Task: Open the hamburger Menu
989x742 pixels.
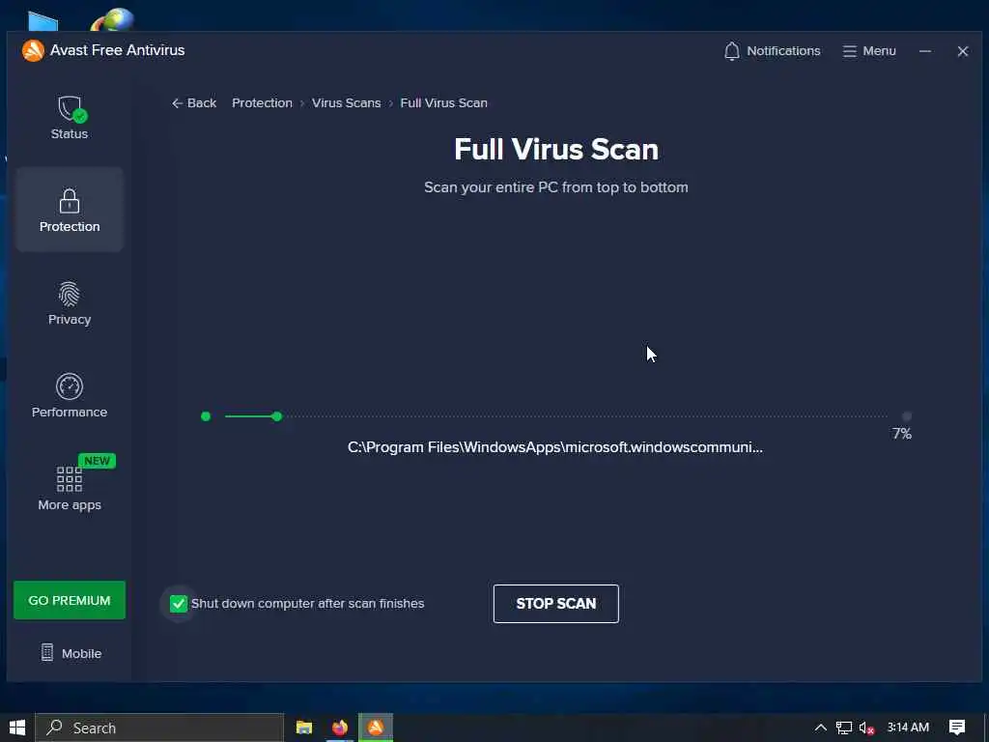Action: tap(869, 51)
